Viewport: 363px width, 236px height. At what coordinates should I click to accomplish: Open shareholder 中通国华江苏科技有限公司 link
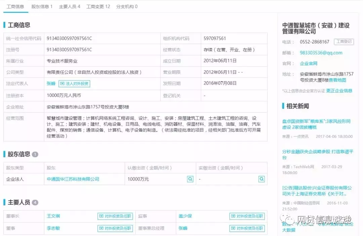tap(73, 179)
